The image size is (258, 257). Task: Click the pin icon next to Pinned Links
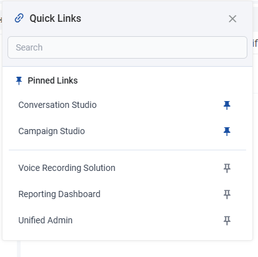click(19, 80)
